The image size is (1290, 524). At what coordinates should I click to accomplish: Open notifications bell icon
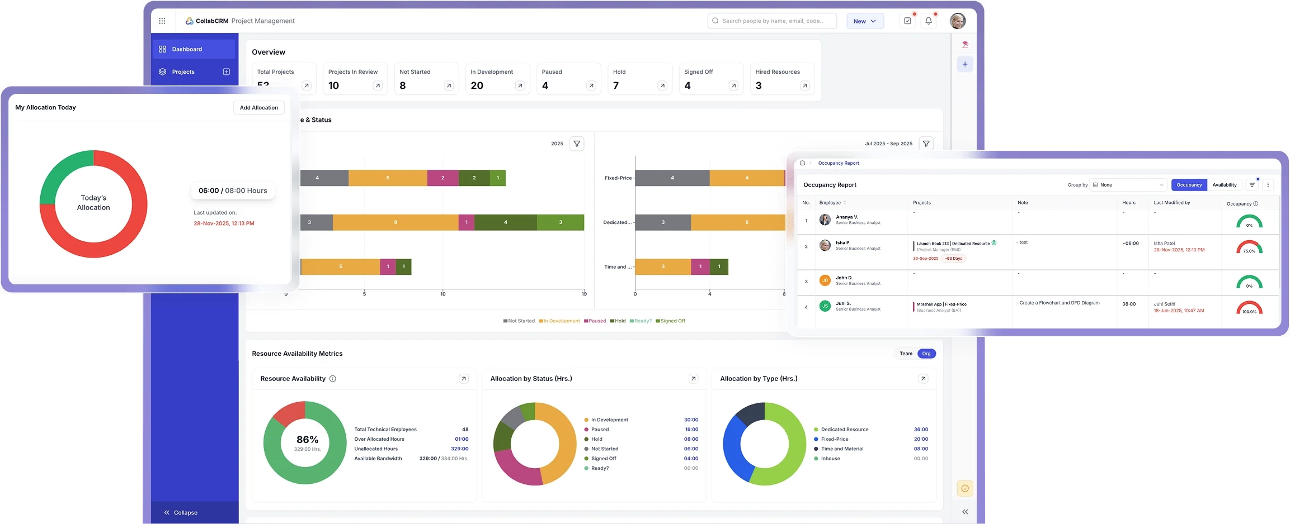point(929,20)
